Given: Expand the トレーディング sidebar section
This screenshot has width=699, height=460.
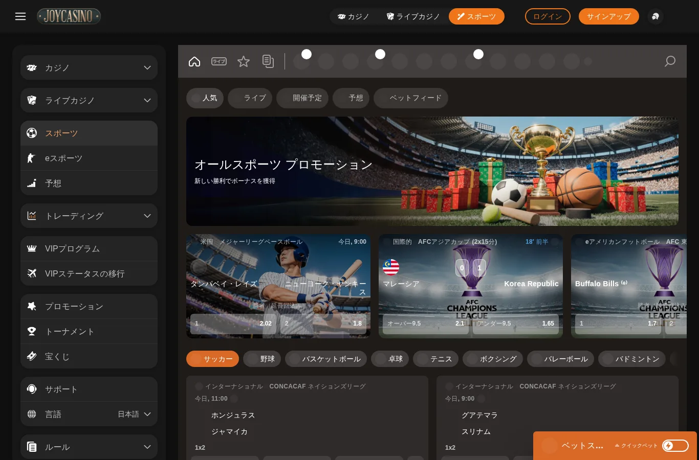Looking at the screenshot, I should (89, 216).
